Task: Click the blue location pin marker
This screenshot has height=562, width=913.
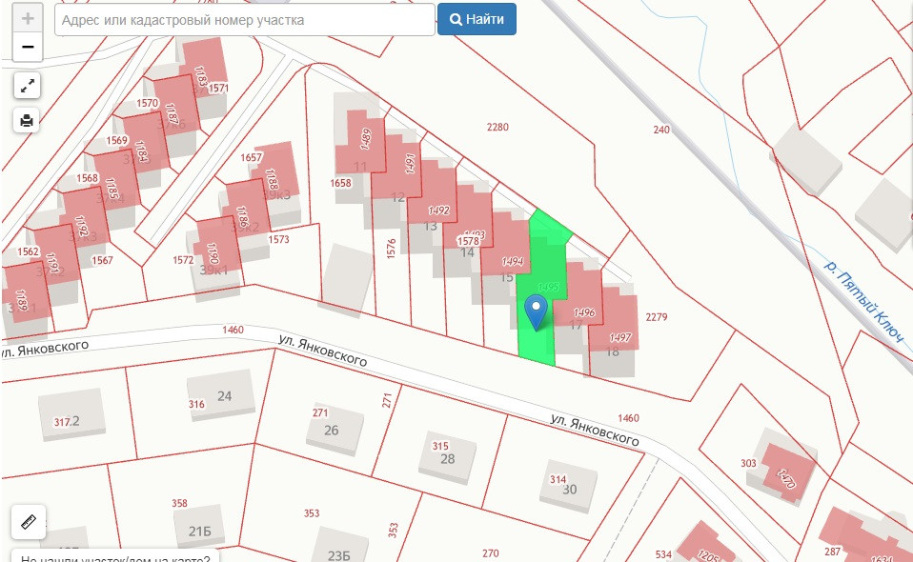Action: pos(537,311)
